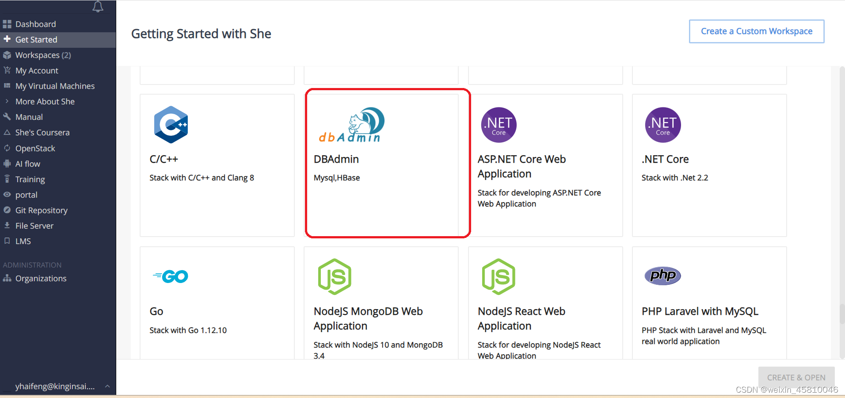Open the user account menu chevron

coord(107,387)
